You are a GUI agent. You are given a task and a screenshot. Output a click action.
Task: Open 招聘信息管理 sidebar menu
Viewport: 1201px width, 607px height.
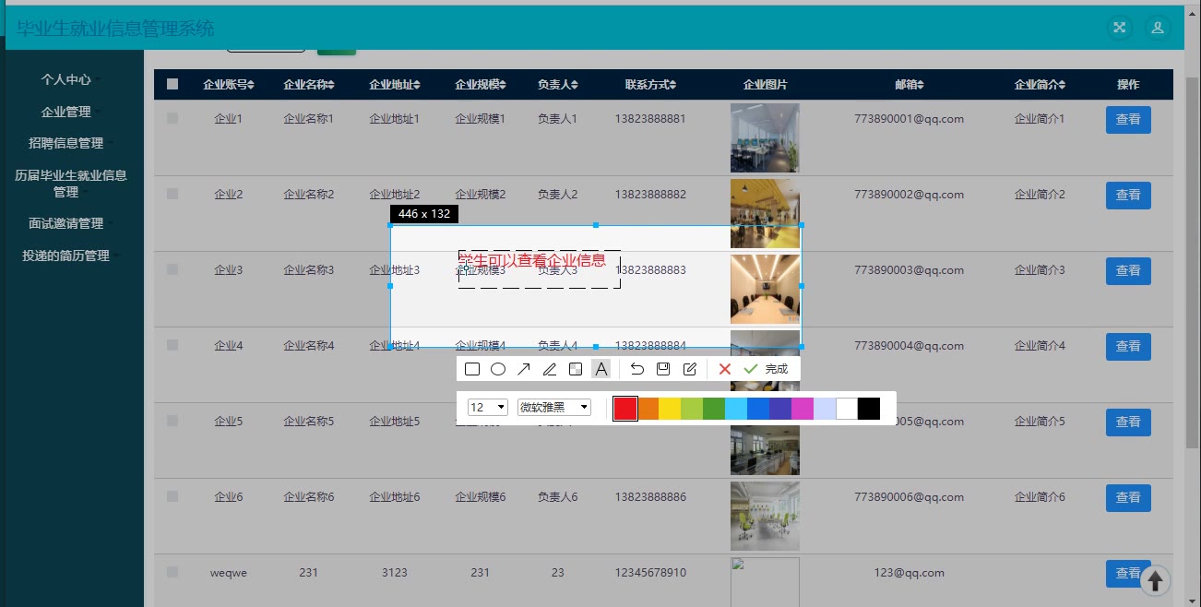(x=66, y=143)
